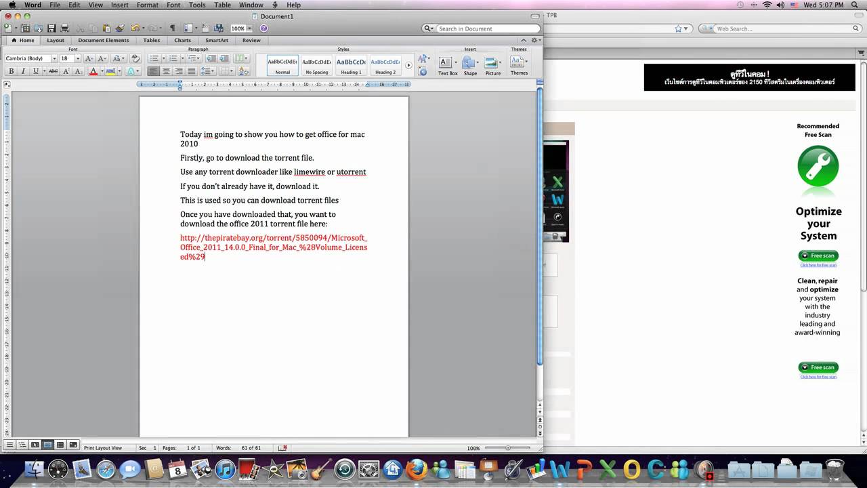Apply Subscript formatting
This screenshot has width=867, height=488.
click(78, 71)
